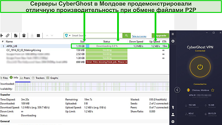
Task: Click the Time Elapsed 3m 20s value
Action: coord(25,99)
